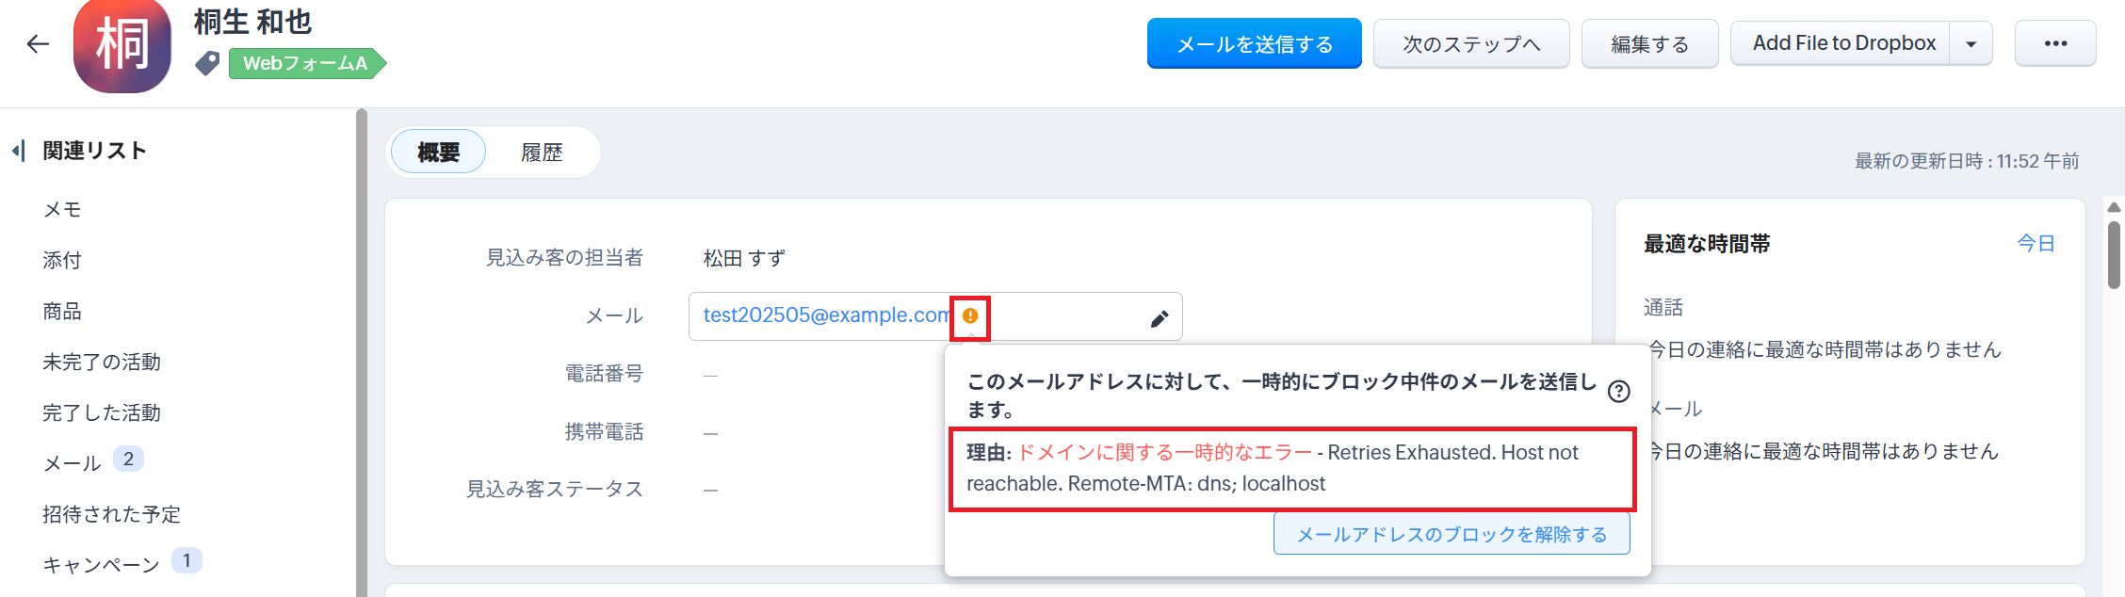
Task: Switch to the 履歴 tab
Action: coord(542,153)
